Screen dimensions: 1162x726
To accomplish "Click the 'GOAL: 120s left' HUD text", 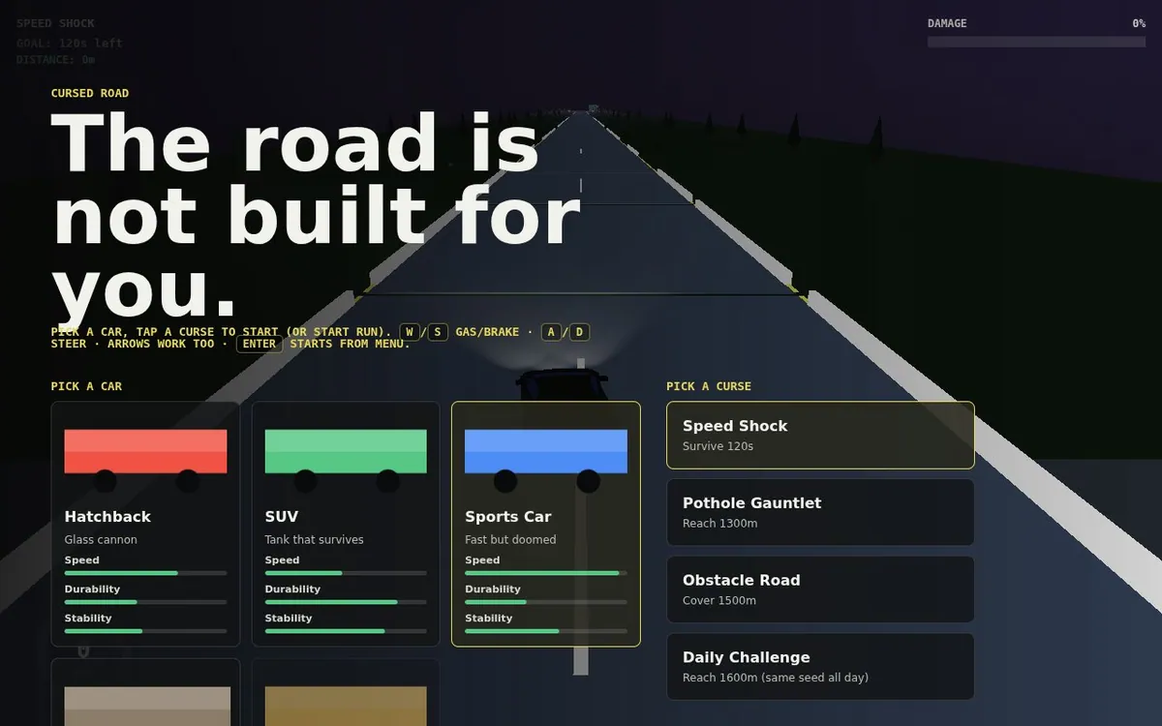I will point(69,43).
